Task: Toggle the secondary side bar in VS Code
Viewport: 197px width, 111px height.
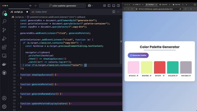Action: (118, 6)
